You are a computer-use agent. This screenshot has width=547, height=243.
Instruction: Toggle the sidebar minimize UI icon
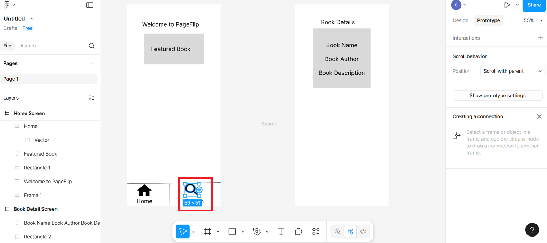[x=90, y=5]
